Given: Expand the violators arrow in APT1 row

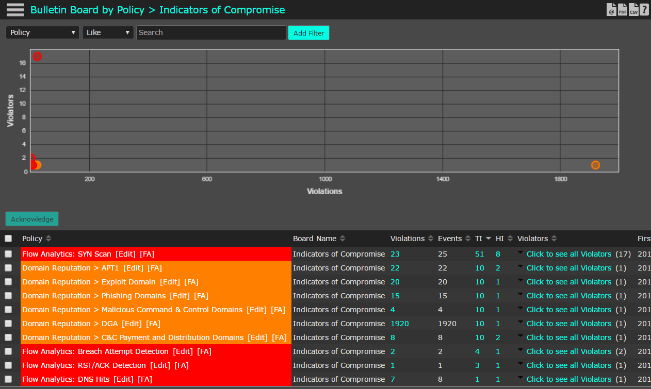Looking at the screenshot, I should click(x=520, y=266).
